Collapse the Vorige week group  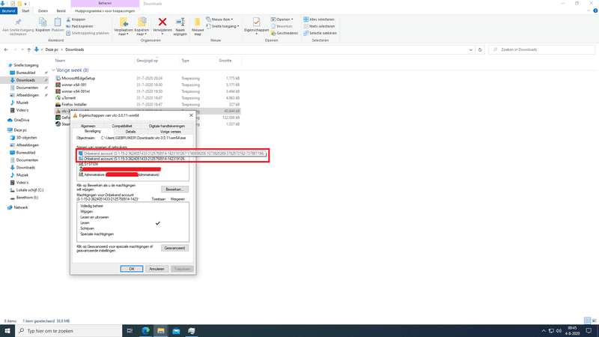click(x=53, y=70)
